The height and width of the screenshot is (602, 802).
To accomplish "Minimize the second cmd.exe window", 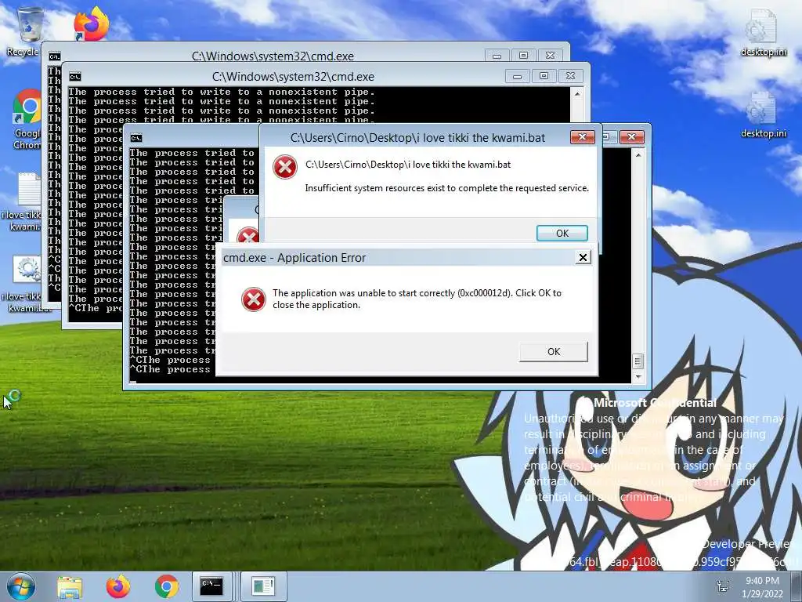I will point(517,76).
